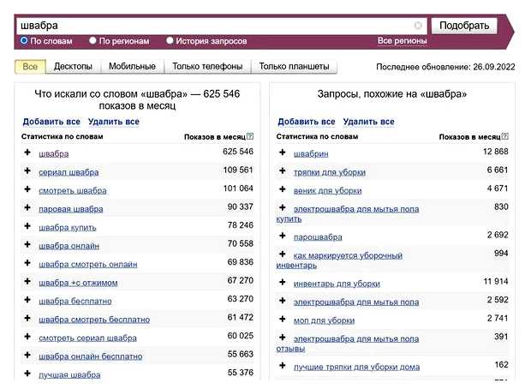This screenshot has height=389, width=531.
Task: Select the «По регионам» radio button
Action: [92, 40]
